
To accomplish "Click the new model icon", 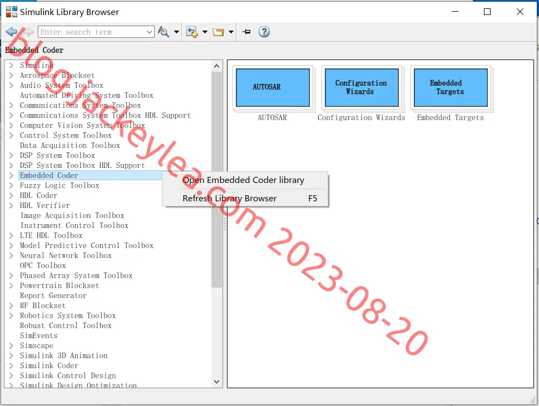I will (192, 32).
